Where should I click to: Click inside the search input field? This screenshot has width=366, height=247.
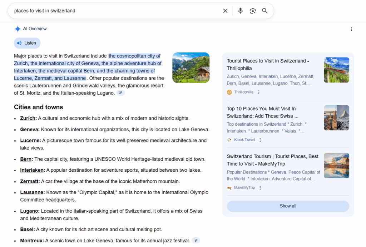[x=107, y=11]
